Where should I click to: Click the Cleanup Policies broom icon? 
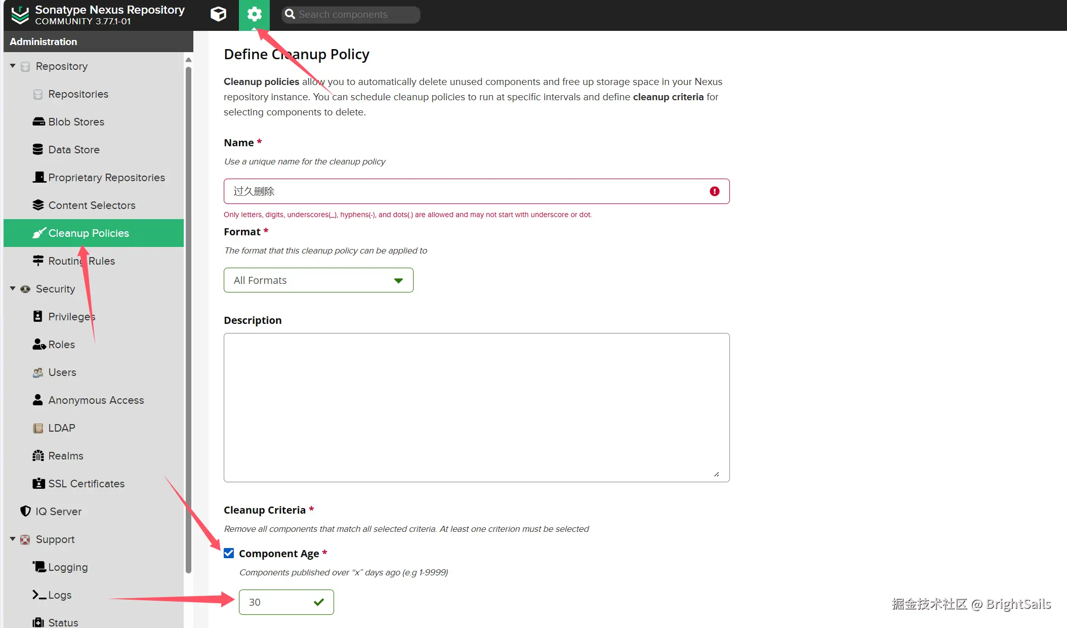[x=39, y=233]
